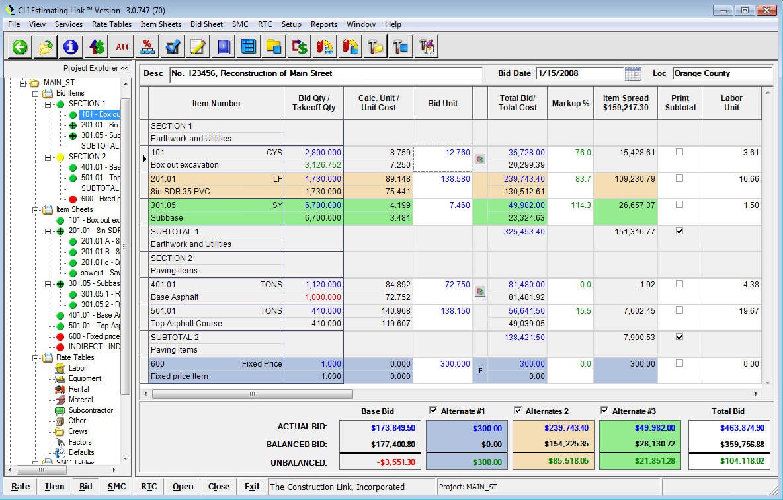
Task: Collapse the Bid Items tree node
Action: coord(36,93)
